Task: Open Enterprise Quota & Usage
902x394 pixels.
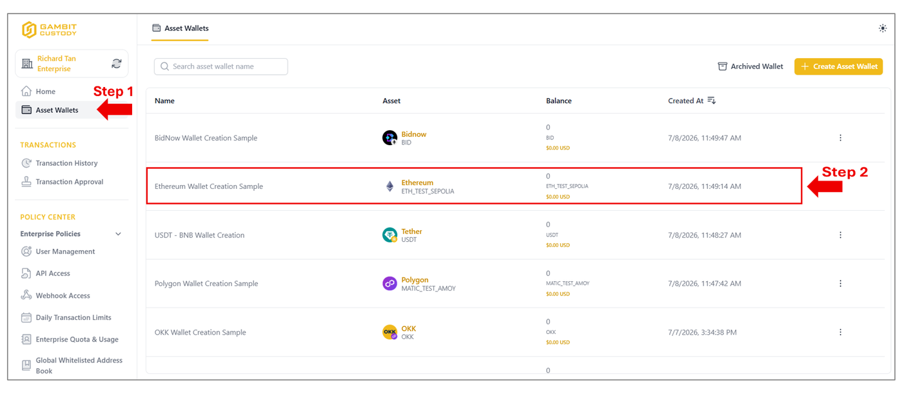Action: pos(77,339)
